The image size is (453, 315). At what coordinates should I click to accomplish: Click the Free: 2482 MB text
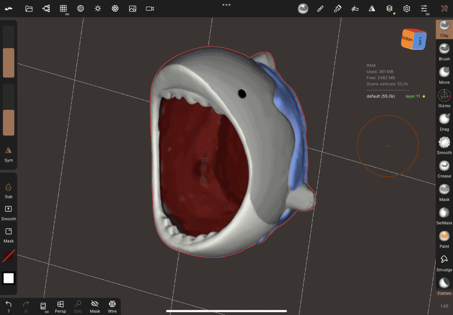(x=381, y=78)
